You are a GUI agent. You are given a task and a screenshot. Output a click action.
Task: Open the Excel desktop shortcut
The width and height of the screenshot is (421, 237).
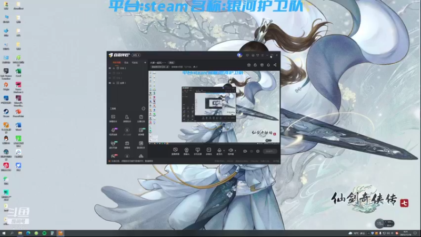[18, 73]
